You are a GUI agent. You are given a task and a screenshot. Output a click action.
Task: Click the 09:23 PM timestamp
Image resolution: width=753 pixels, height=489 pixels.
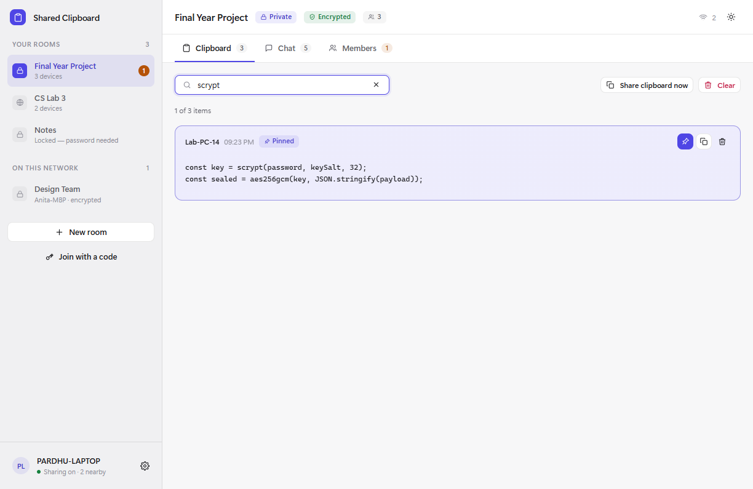click(x=239, y=142)
